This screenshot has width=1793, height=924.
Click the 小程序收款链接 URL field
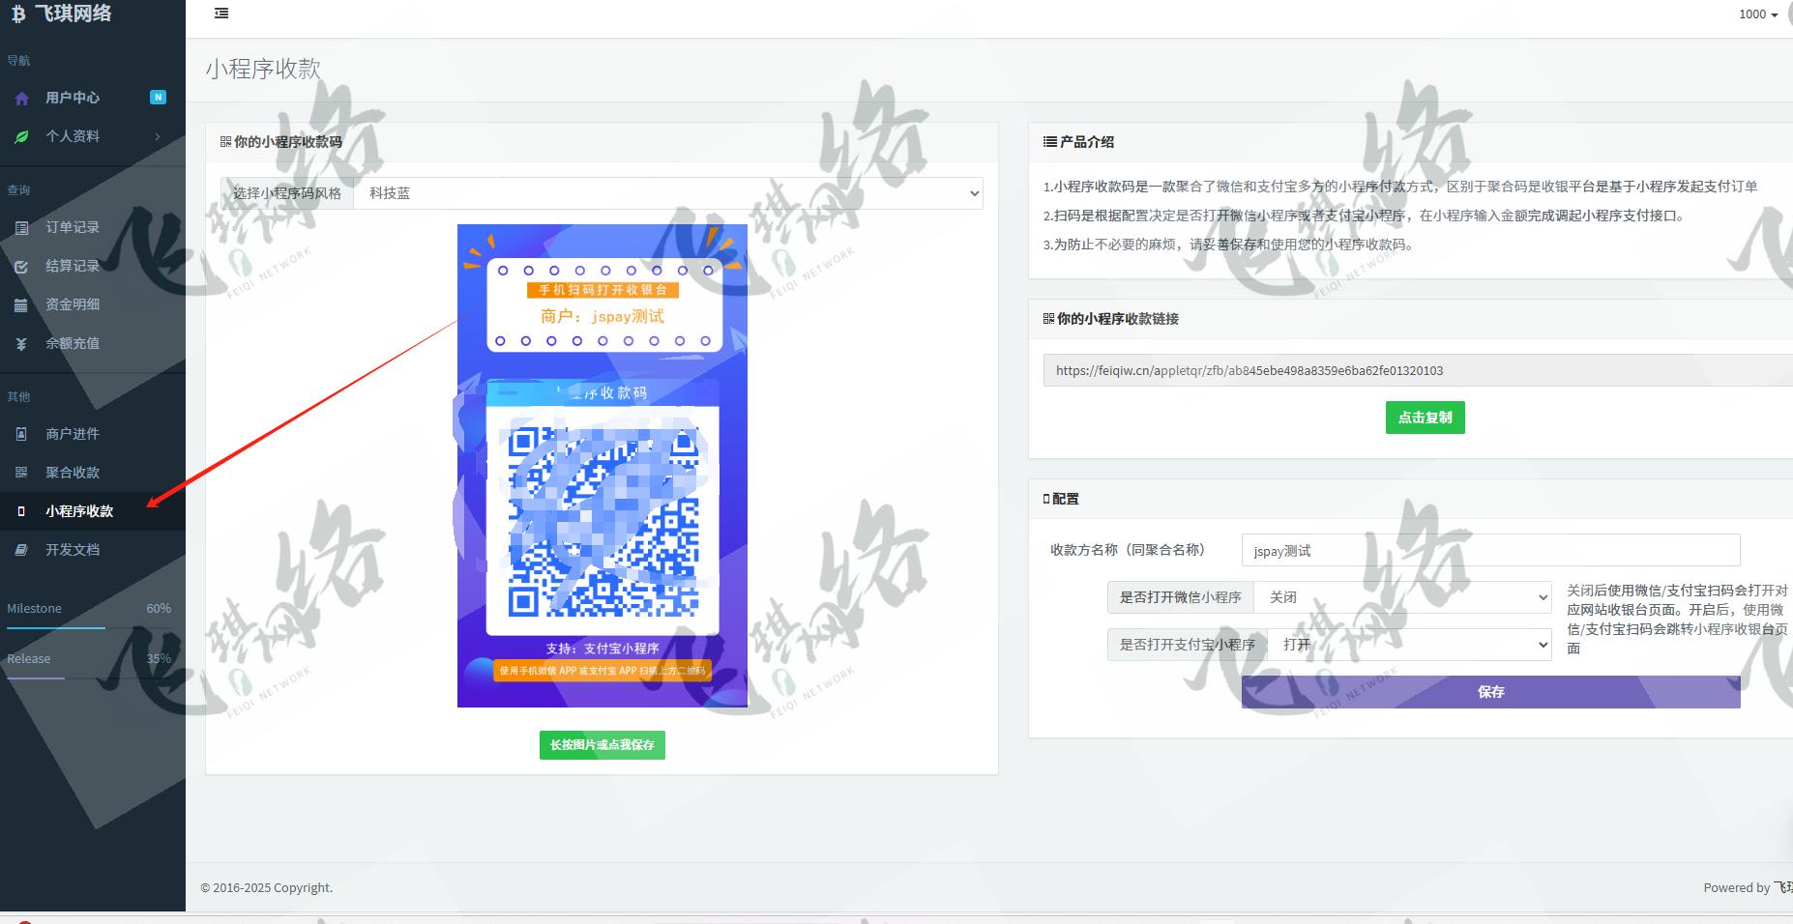[1418, 370]
